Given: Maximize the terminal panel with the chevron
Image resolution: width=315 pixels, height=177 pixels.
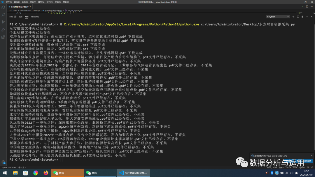Looking at the screenshot, I should pos(307,17).
